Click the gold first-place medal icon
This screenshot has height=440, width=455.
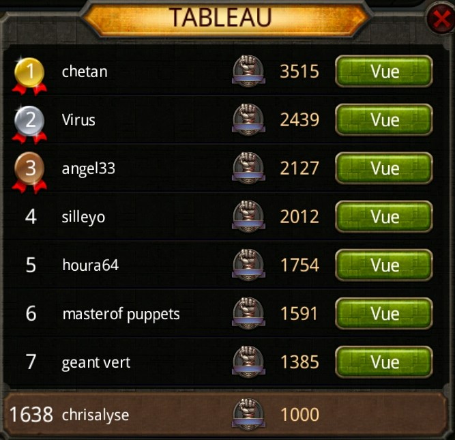click(x=29, y=76)
